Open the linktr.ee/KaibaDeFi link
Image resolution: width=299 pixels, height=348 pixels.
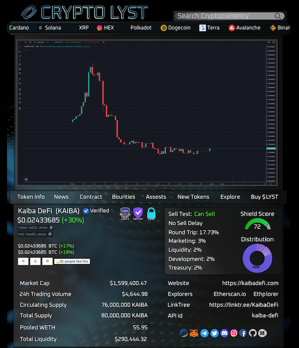[x=244, y=305]
